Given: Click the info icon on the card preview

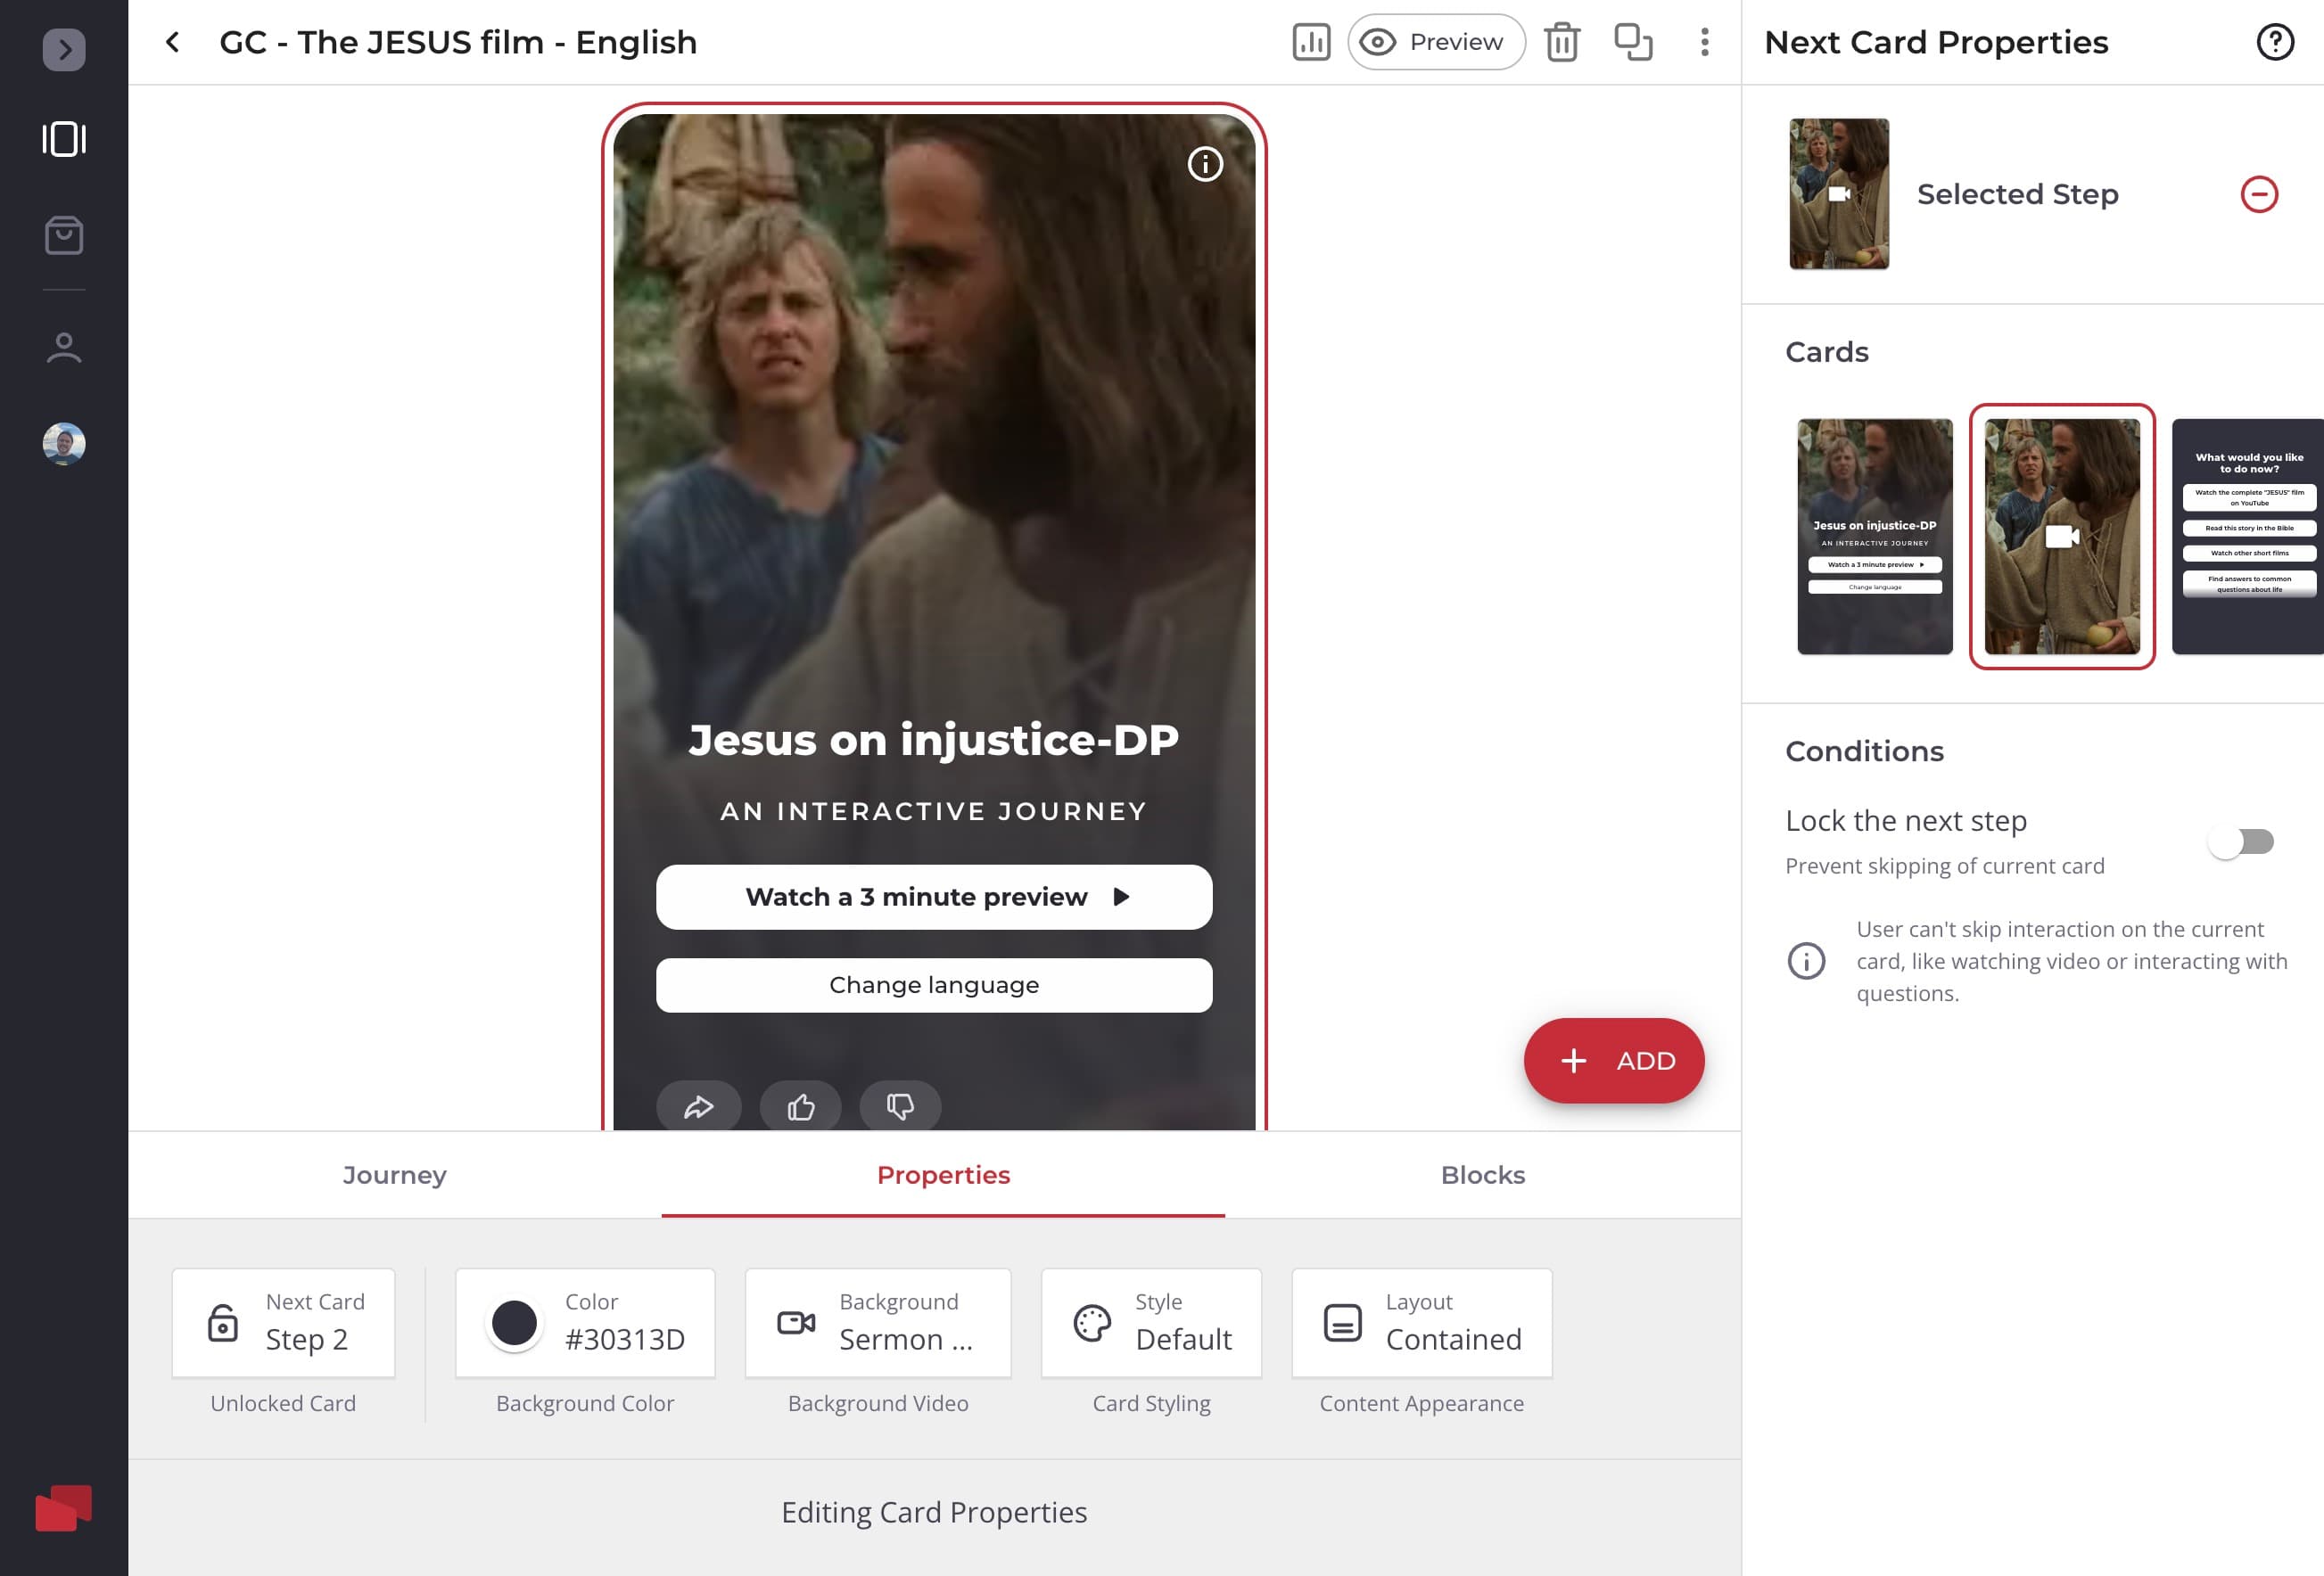Looking at the screenshot, I should 1205,164.
